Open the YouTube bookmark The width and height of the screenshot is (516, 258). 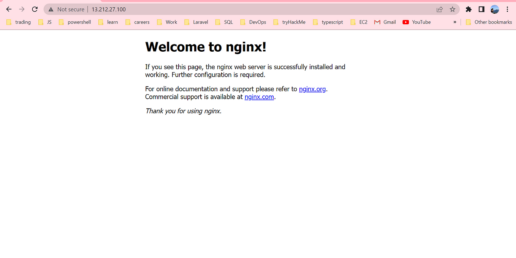[x=416, y=22]
